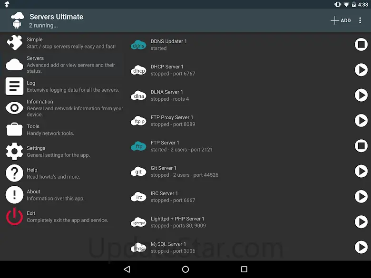371x278 pixels.
Task: Select the Servers menu label
Action: (x=35, y=58)
